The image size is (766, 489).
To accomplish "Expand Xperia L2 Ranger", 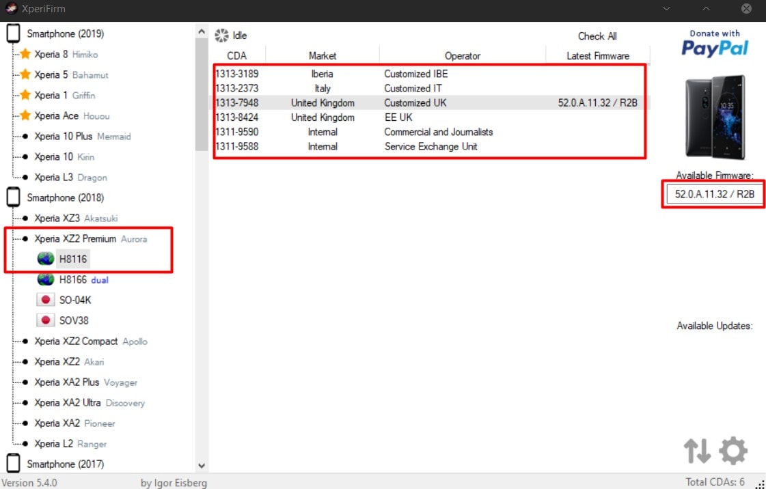I will pos(70,444).
